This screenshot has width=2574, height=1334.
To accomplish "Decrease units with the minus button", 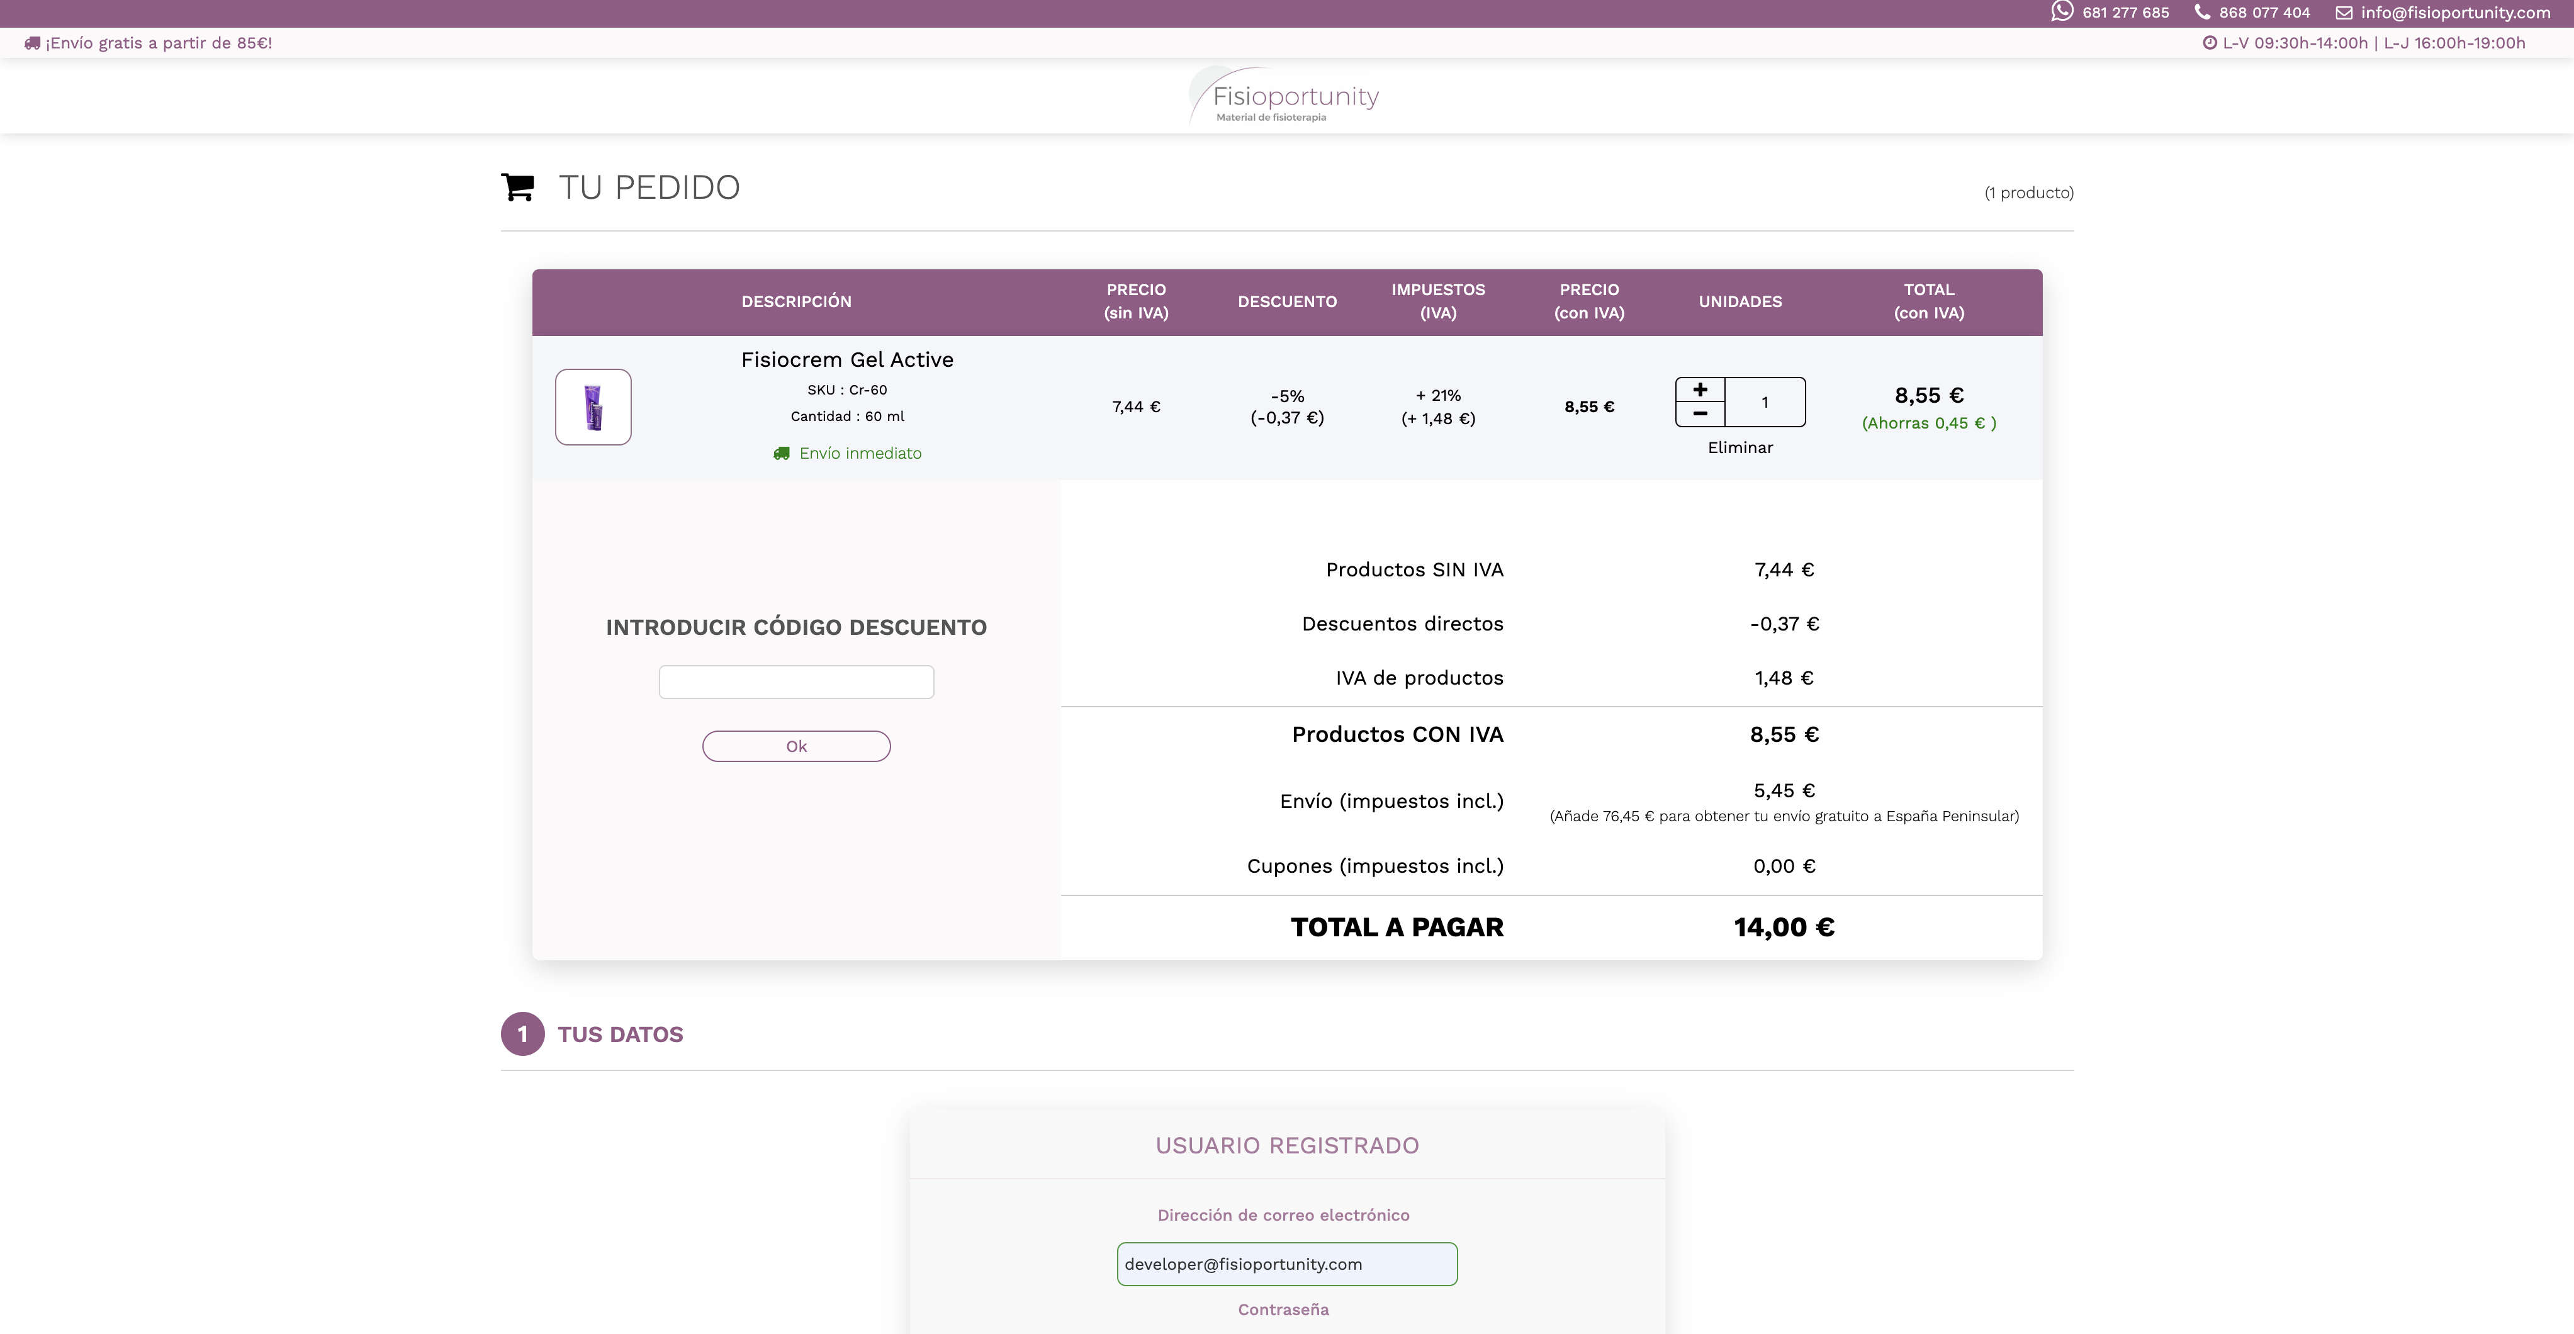I will click(x=1700, y=413).
